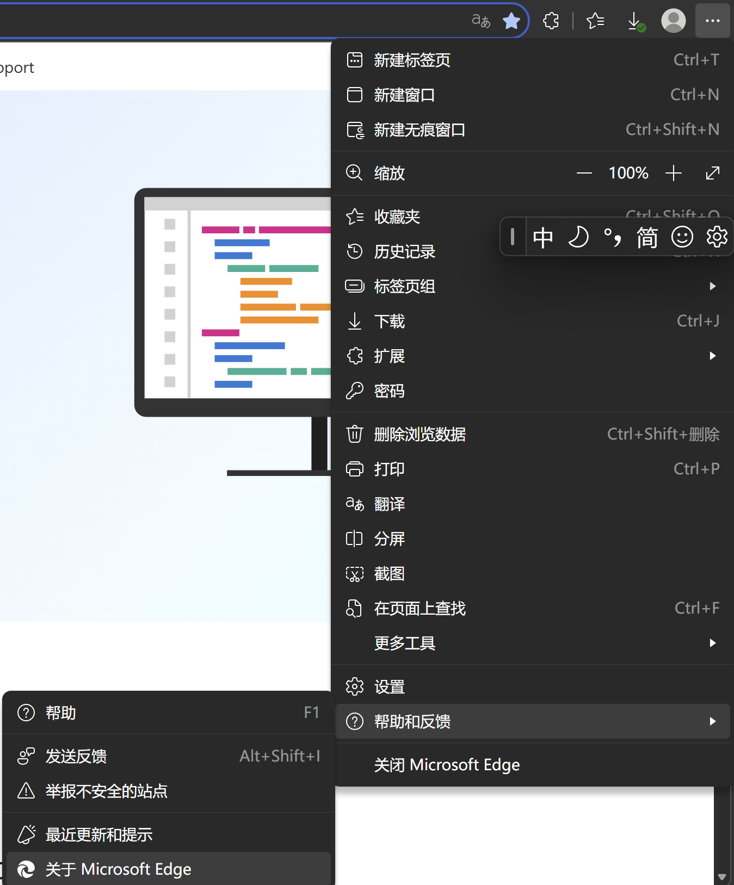Increase zoom with the plus button

[674, 174]
